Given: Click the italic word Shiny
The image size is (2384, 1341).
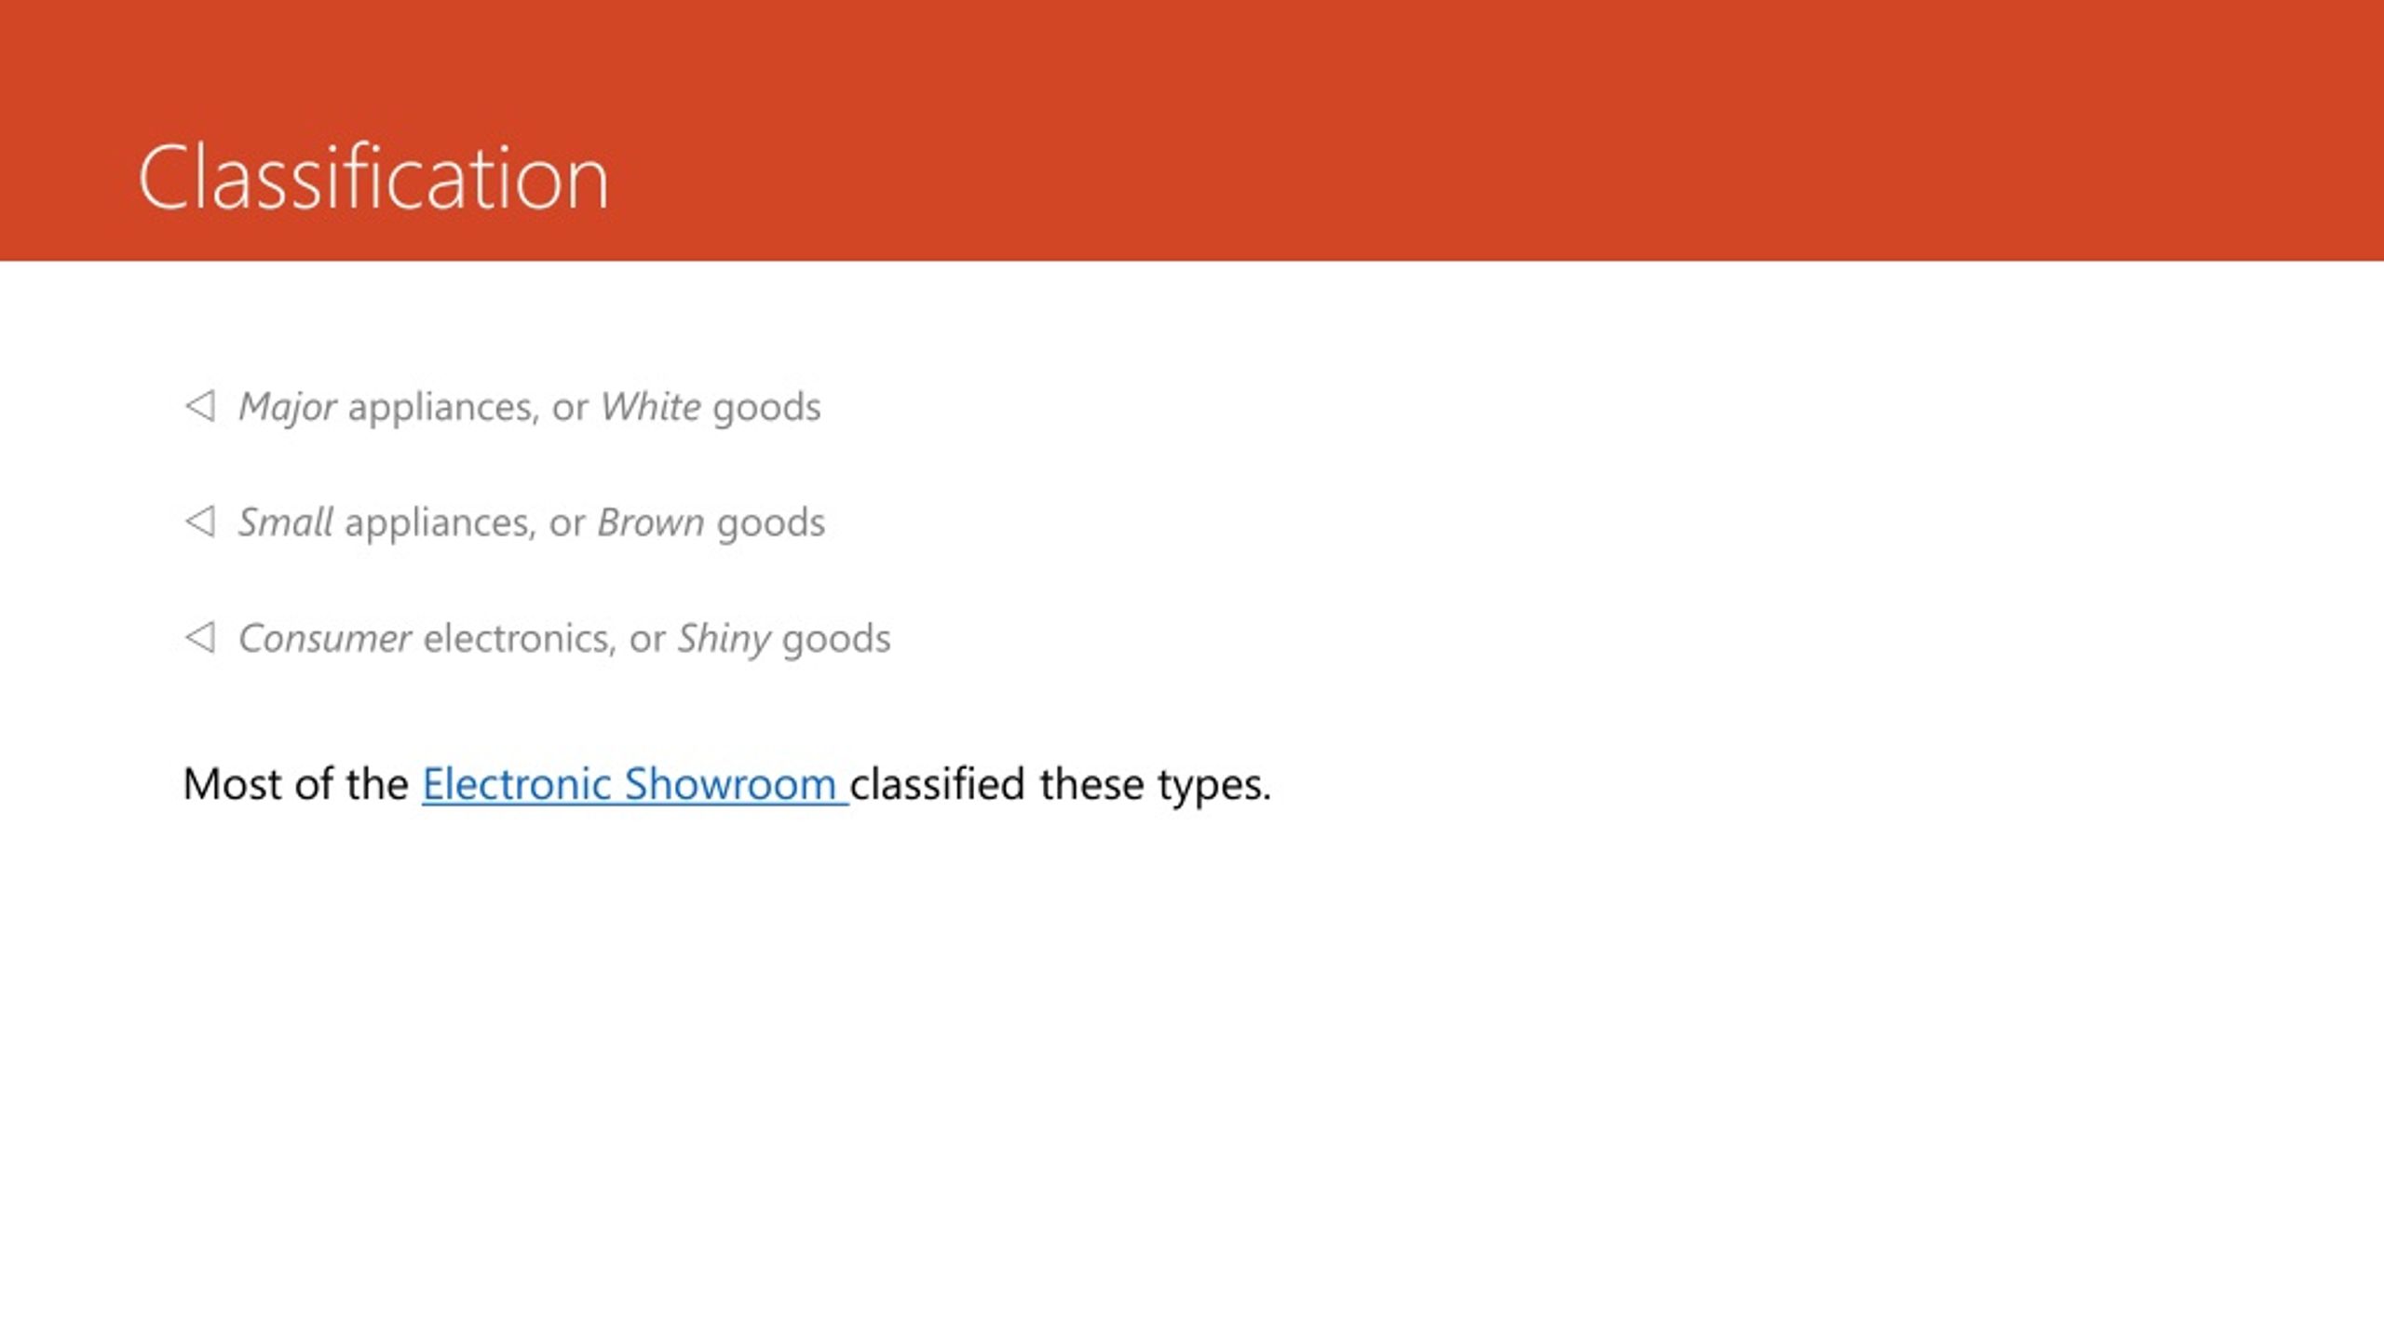Looking at the screenshot, I should (x=724, y=640).
